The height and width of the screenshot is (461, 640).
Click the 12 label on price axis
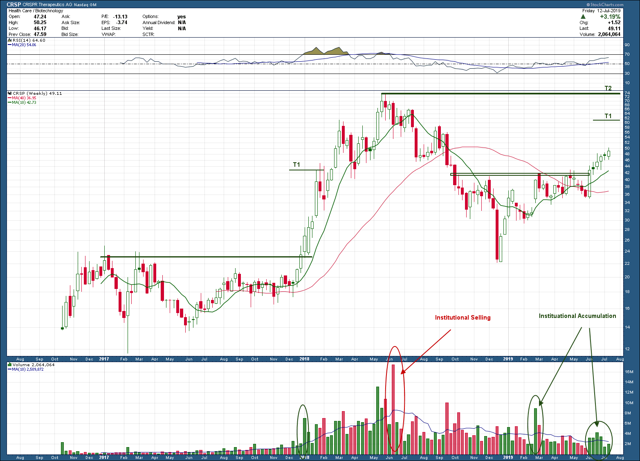pyautogui.click(x=627, y=349)
